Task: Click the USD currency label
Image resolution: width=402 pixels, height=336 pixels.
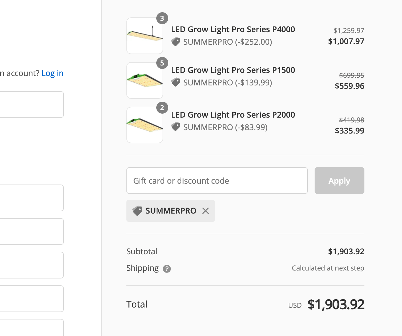Action: point(295,306)
